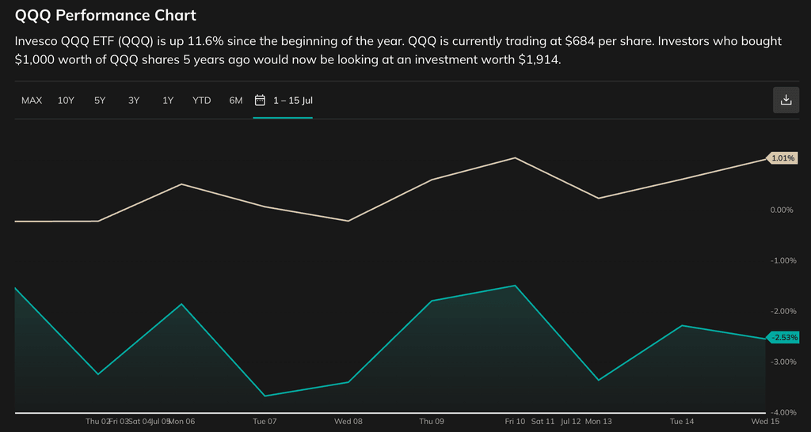The image size is (811, 432).
Task: Click the -2.53% teal value tag
Action: 782,337
